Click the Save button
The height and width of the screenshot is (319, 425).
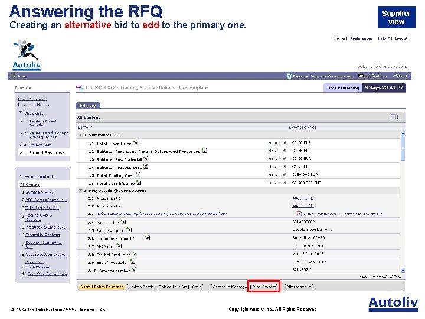point(197,287)
